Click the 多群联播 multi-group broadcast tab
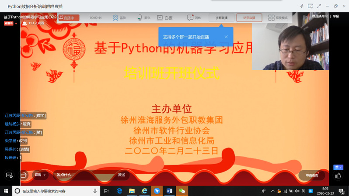This screenshot has height=196, width=349. click(221, 18)
